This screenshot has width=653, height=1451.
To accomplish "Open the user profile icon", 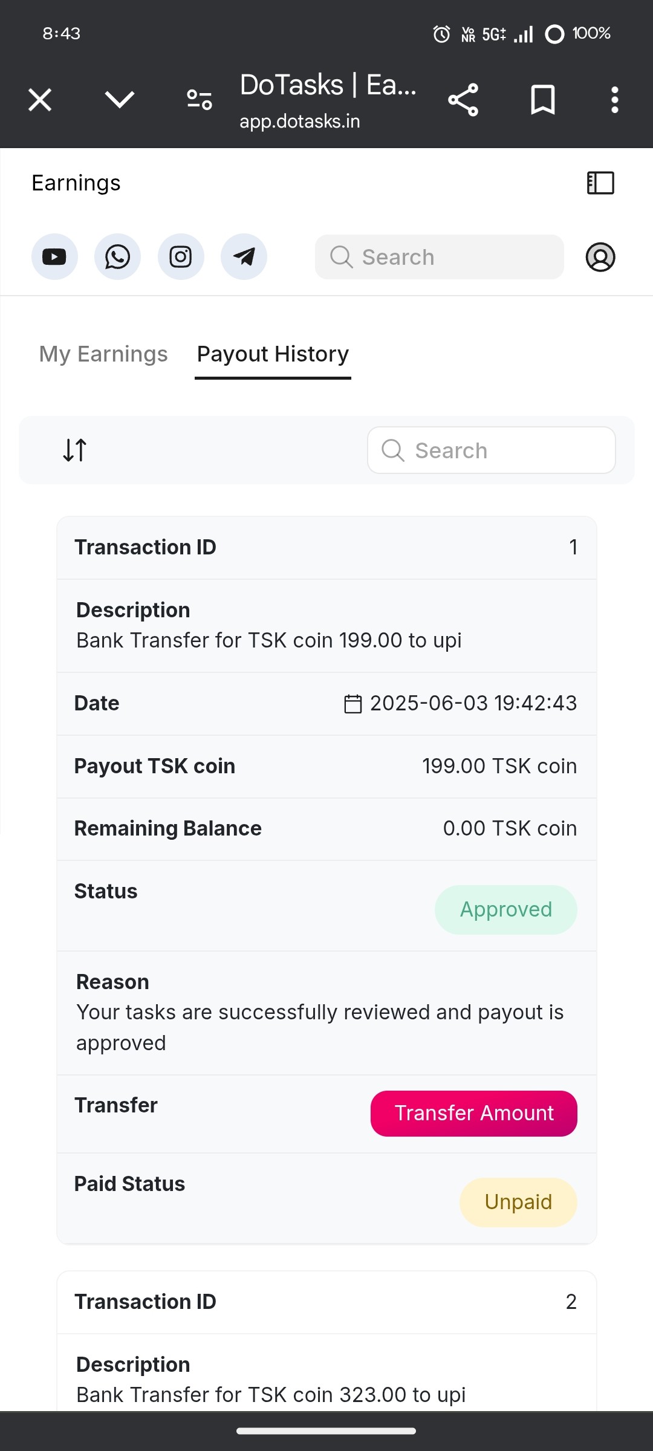I will [600, 257].
